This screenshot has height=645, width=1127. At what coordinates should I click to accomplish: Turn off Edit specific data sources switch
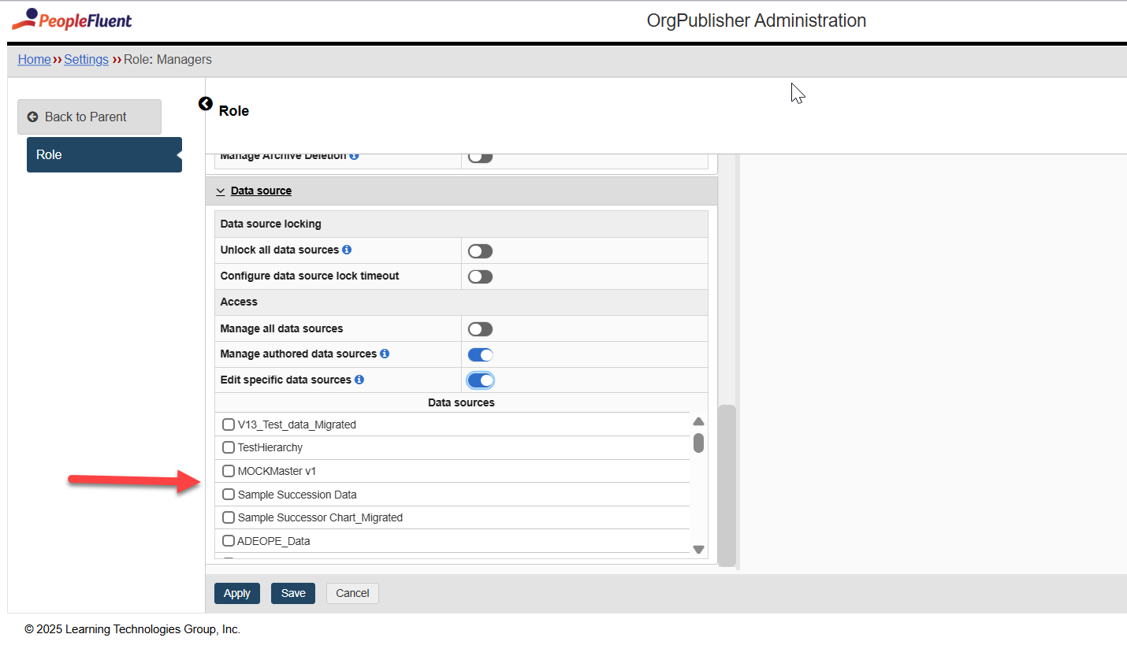click(x=480, y=380)
